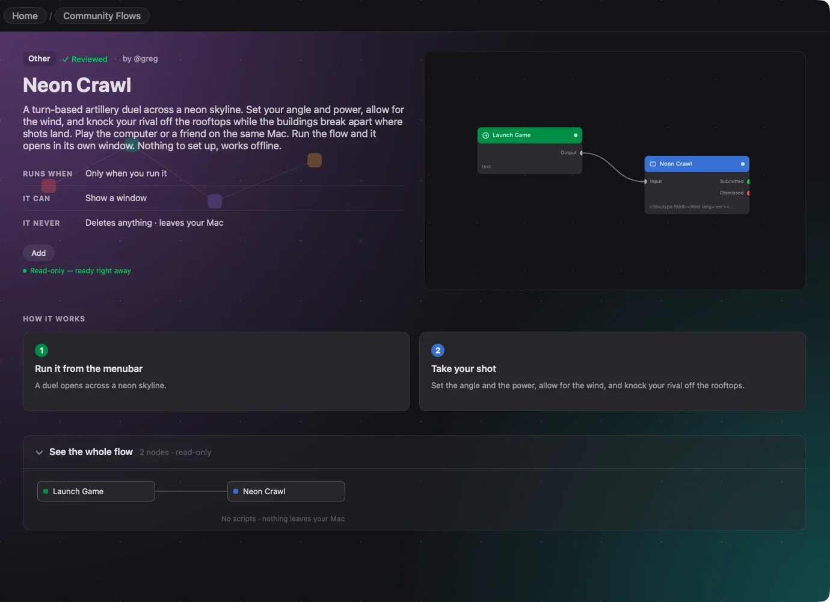The image size is (830, 602).
Task: Click the step 1 green number badge
Action: 41,350
